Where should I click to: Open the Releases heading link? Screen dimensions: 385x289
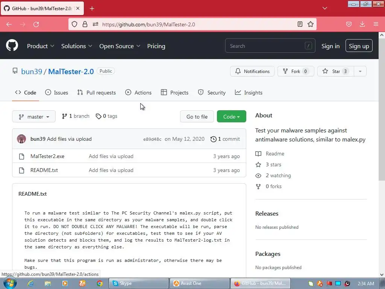point(267,213)
